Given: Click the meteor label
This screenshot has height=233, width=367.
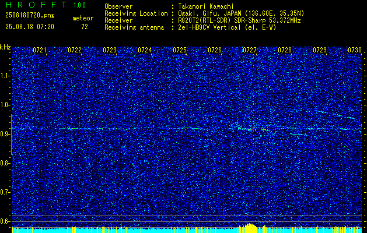Looking at the screenshot, I should coord(83,18).
